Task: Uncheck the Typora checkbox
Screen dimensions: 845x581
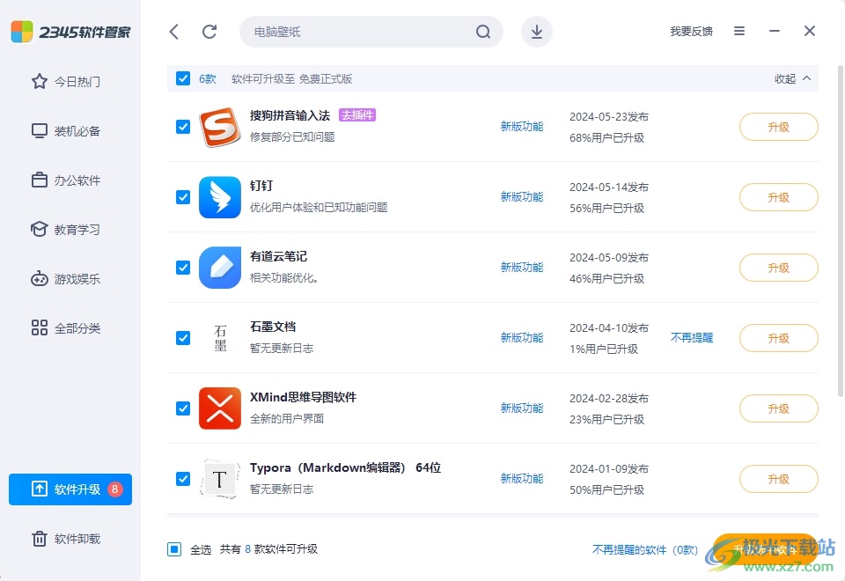Action: 183,479
